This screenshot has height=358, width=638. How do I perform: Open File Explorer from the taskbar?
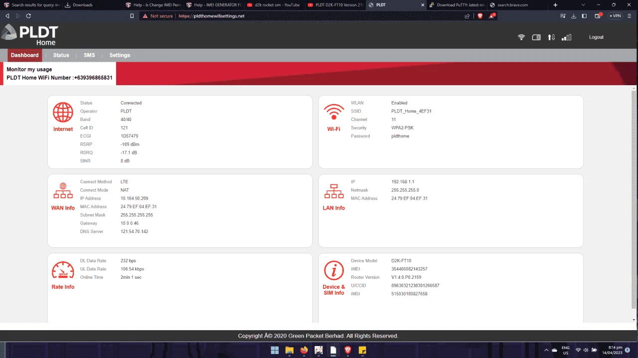point(289,350)
